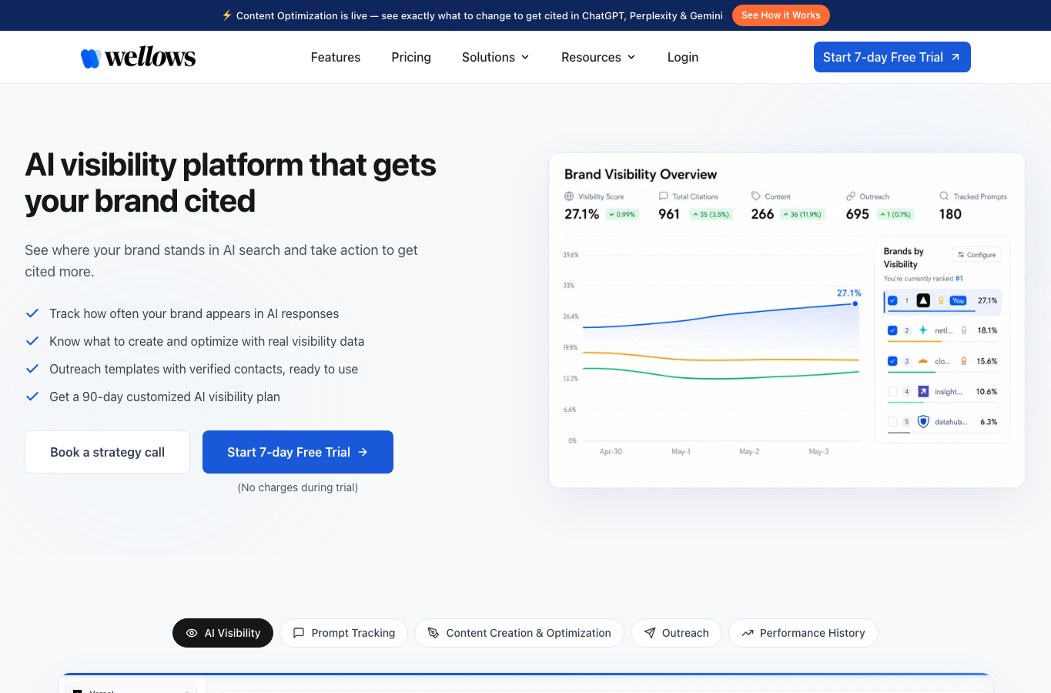Click the '961' Total Citations value
1051x693 pixels.
tap(669, 214)
